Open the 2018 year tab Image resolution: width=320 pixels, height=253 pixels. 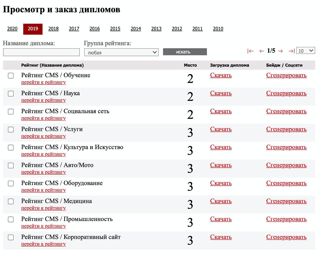coord(53,29)
